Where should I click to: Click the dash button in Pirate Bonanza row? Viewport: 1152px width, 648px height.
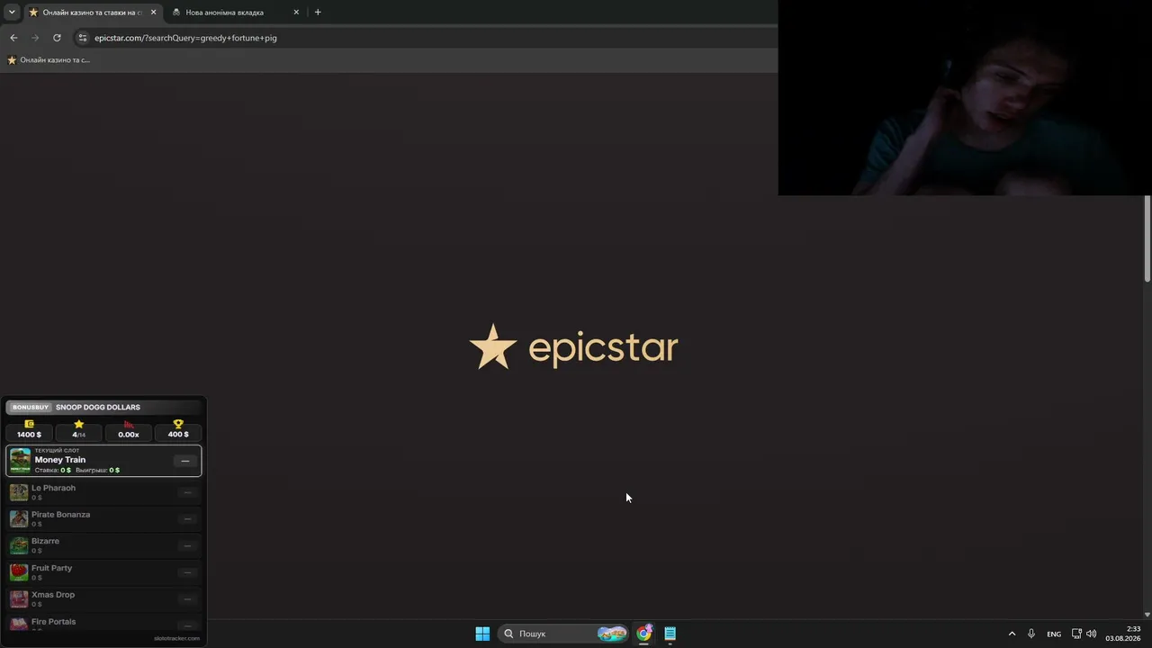[187, 519]
